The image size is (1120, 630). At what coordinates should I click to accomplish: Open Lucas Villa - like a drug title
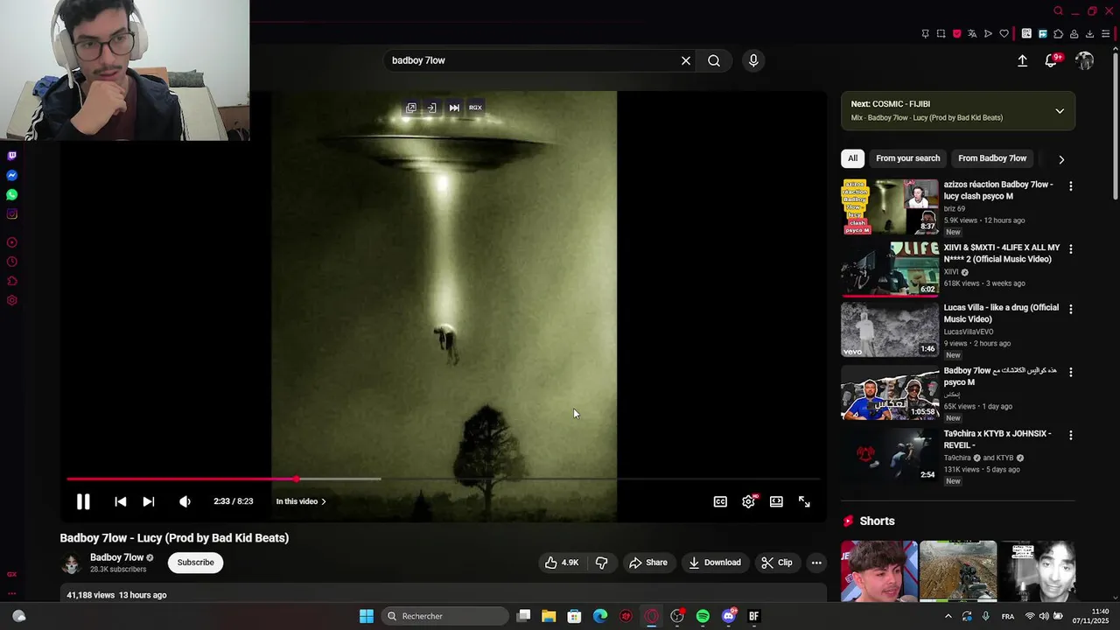(x=1001, y=313)
